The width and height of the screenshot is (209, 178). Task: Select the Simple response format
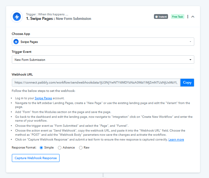[x=41, y=148]
